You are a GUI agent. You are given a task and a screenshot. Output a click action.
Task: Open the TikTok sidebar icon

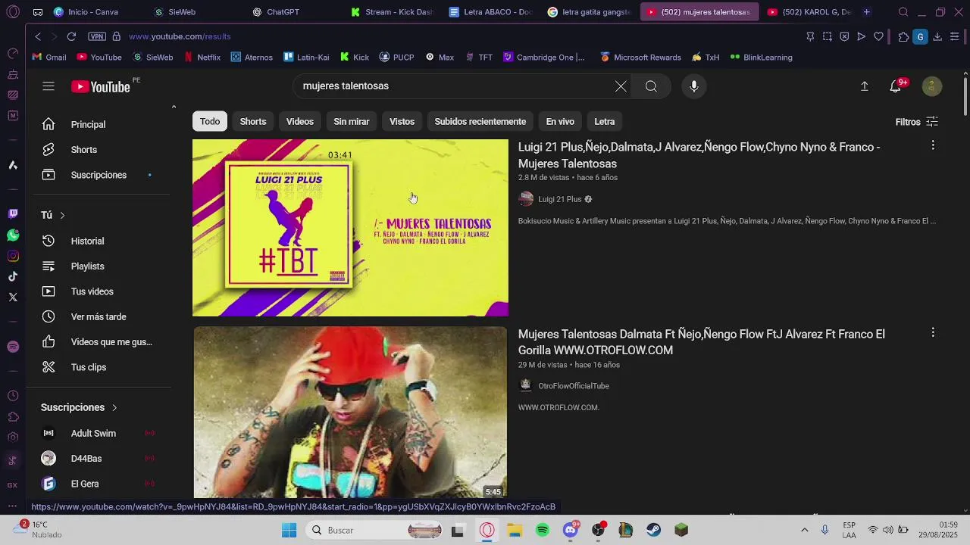[13, 276]
